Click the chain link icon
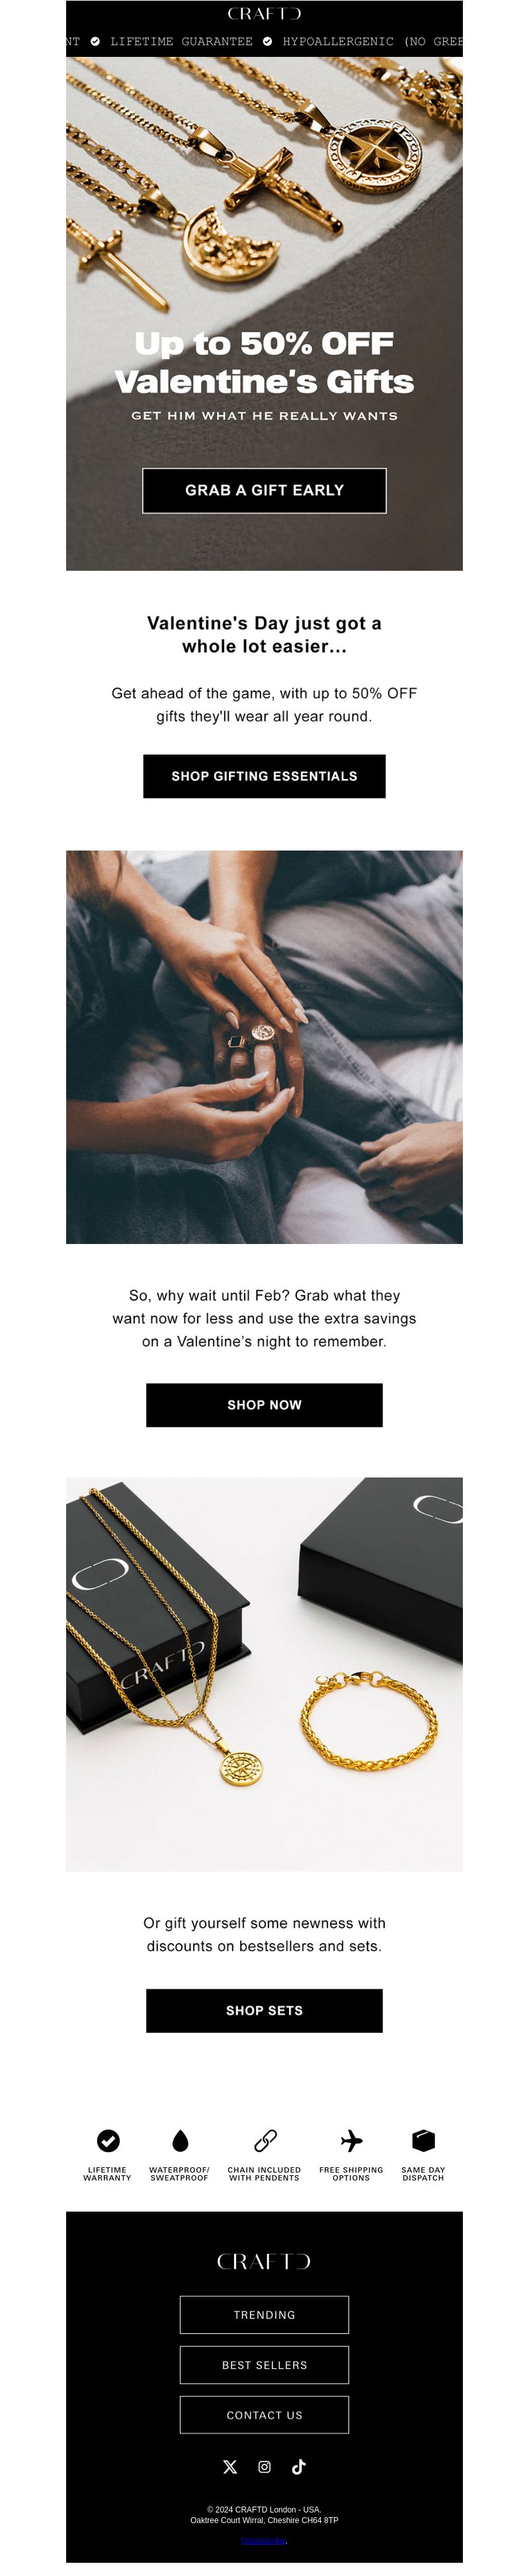This screenshot has height=2576, width=529. pos(265,2140)
